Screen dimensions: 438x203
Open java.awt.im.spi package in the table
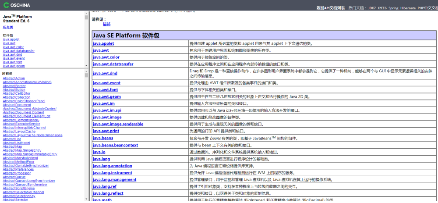click(107, 110)
